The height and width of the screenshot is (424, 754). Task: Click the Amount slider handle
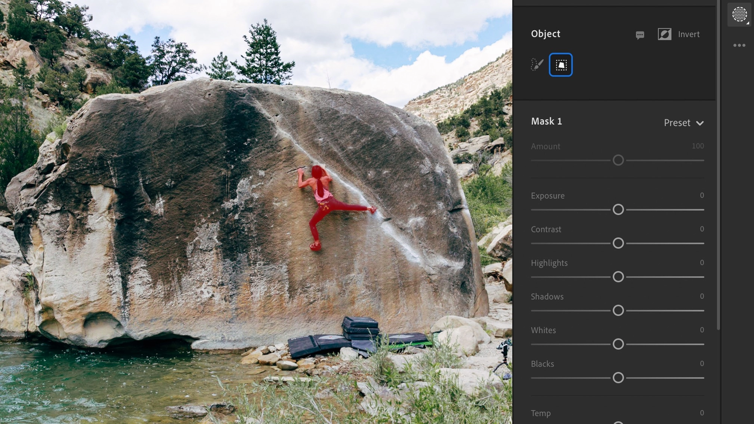point(618,160)
